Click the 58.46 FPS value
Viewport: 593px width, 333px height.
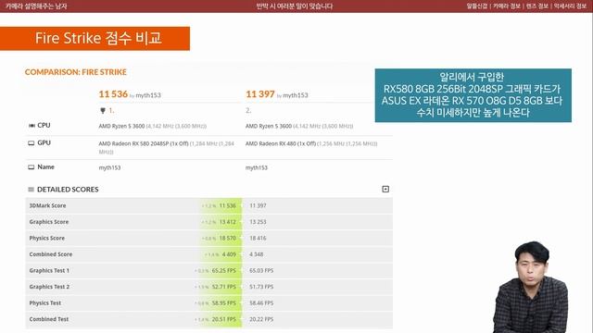(261, 303)
